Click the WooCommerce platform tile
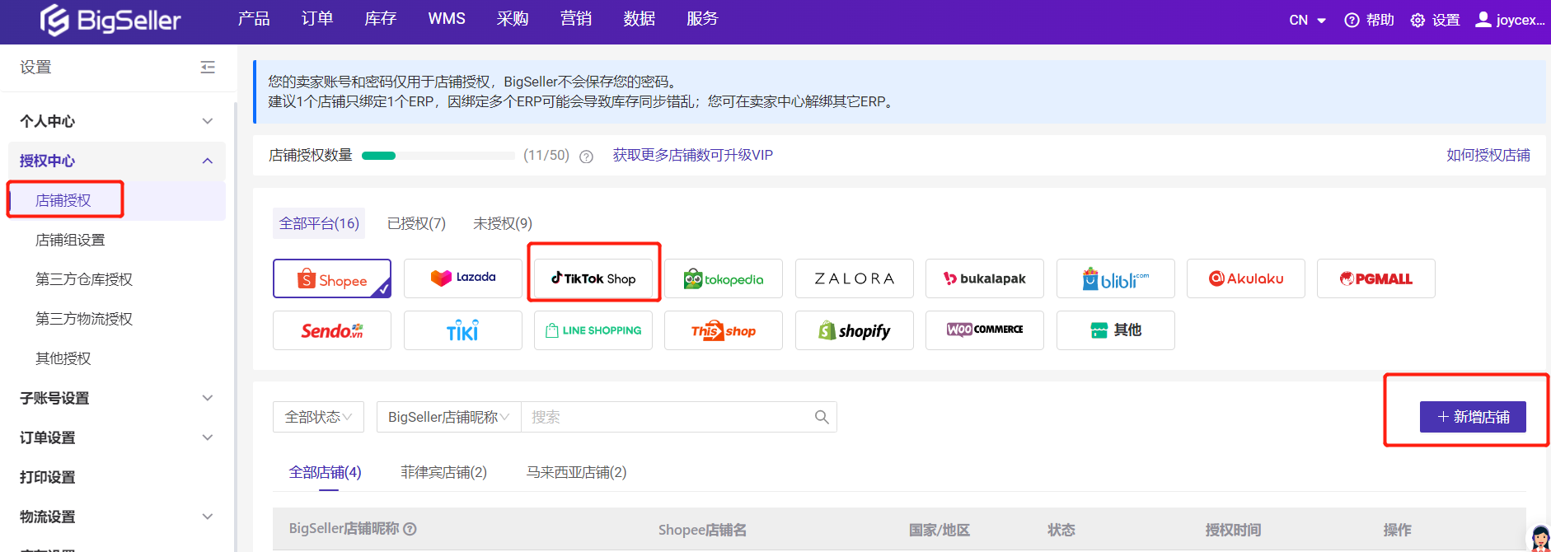This screenshot has width=1551, height=552. [984, 330]
